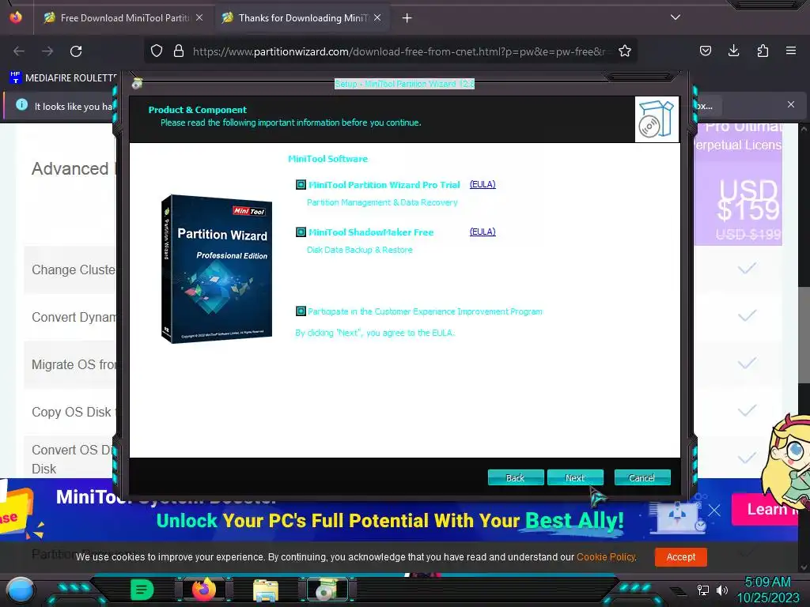Click the info icon in notification bar
This screenshot has width=810, height=607.
point(21,105)
